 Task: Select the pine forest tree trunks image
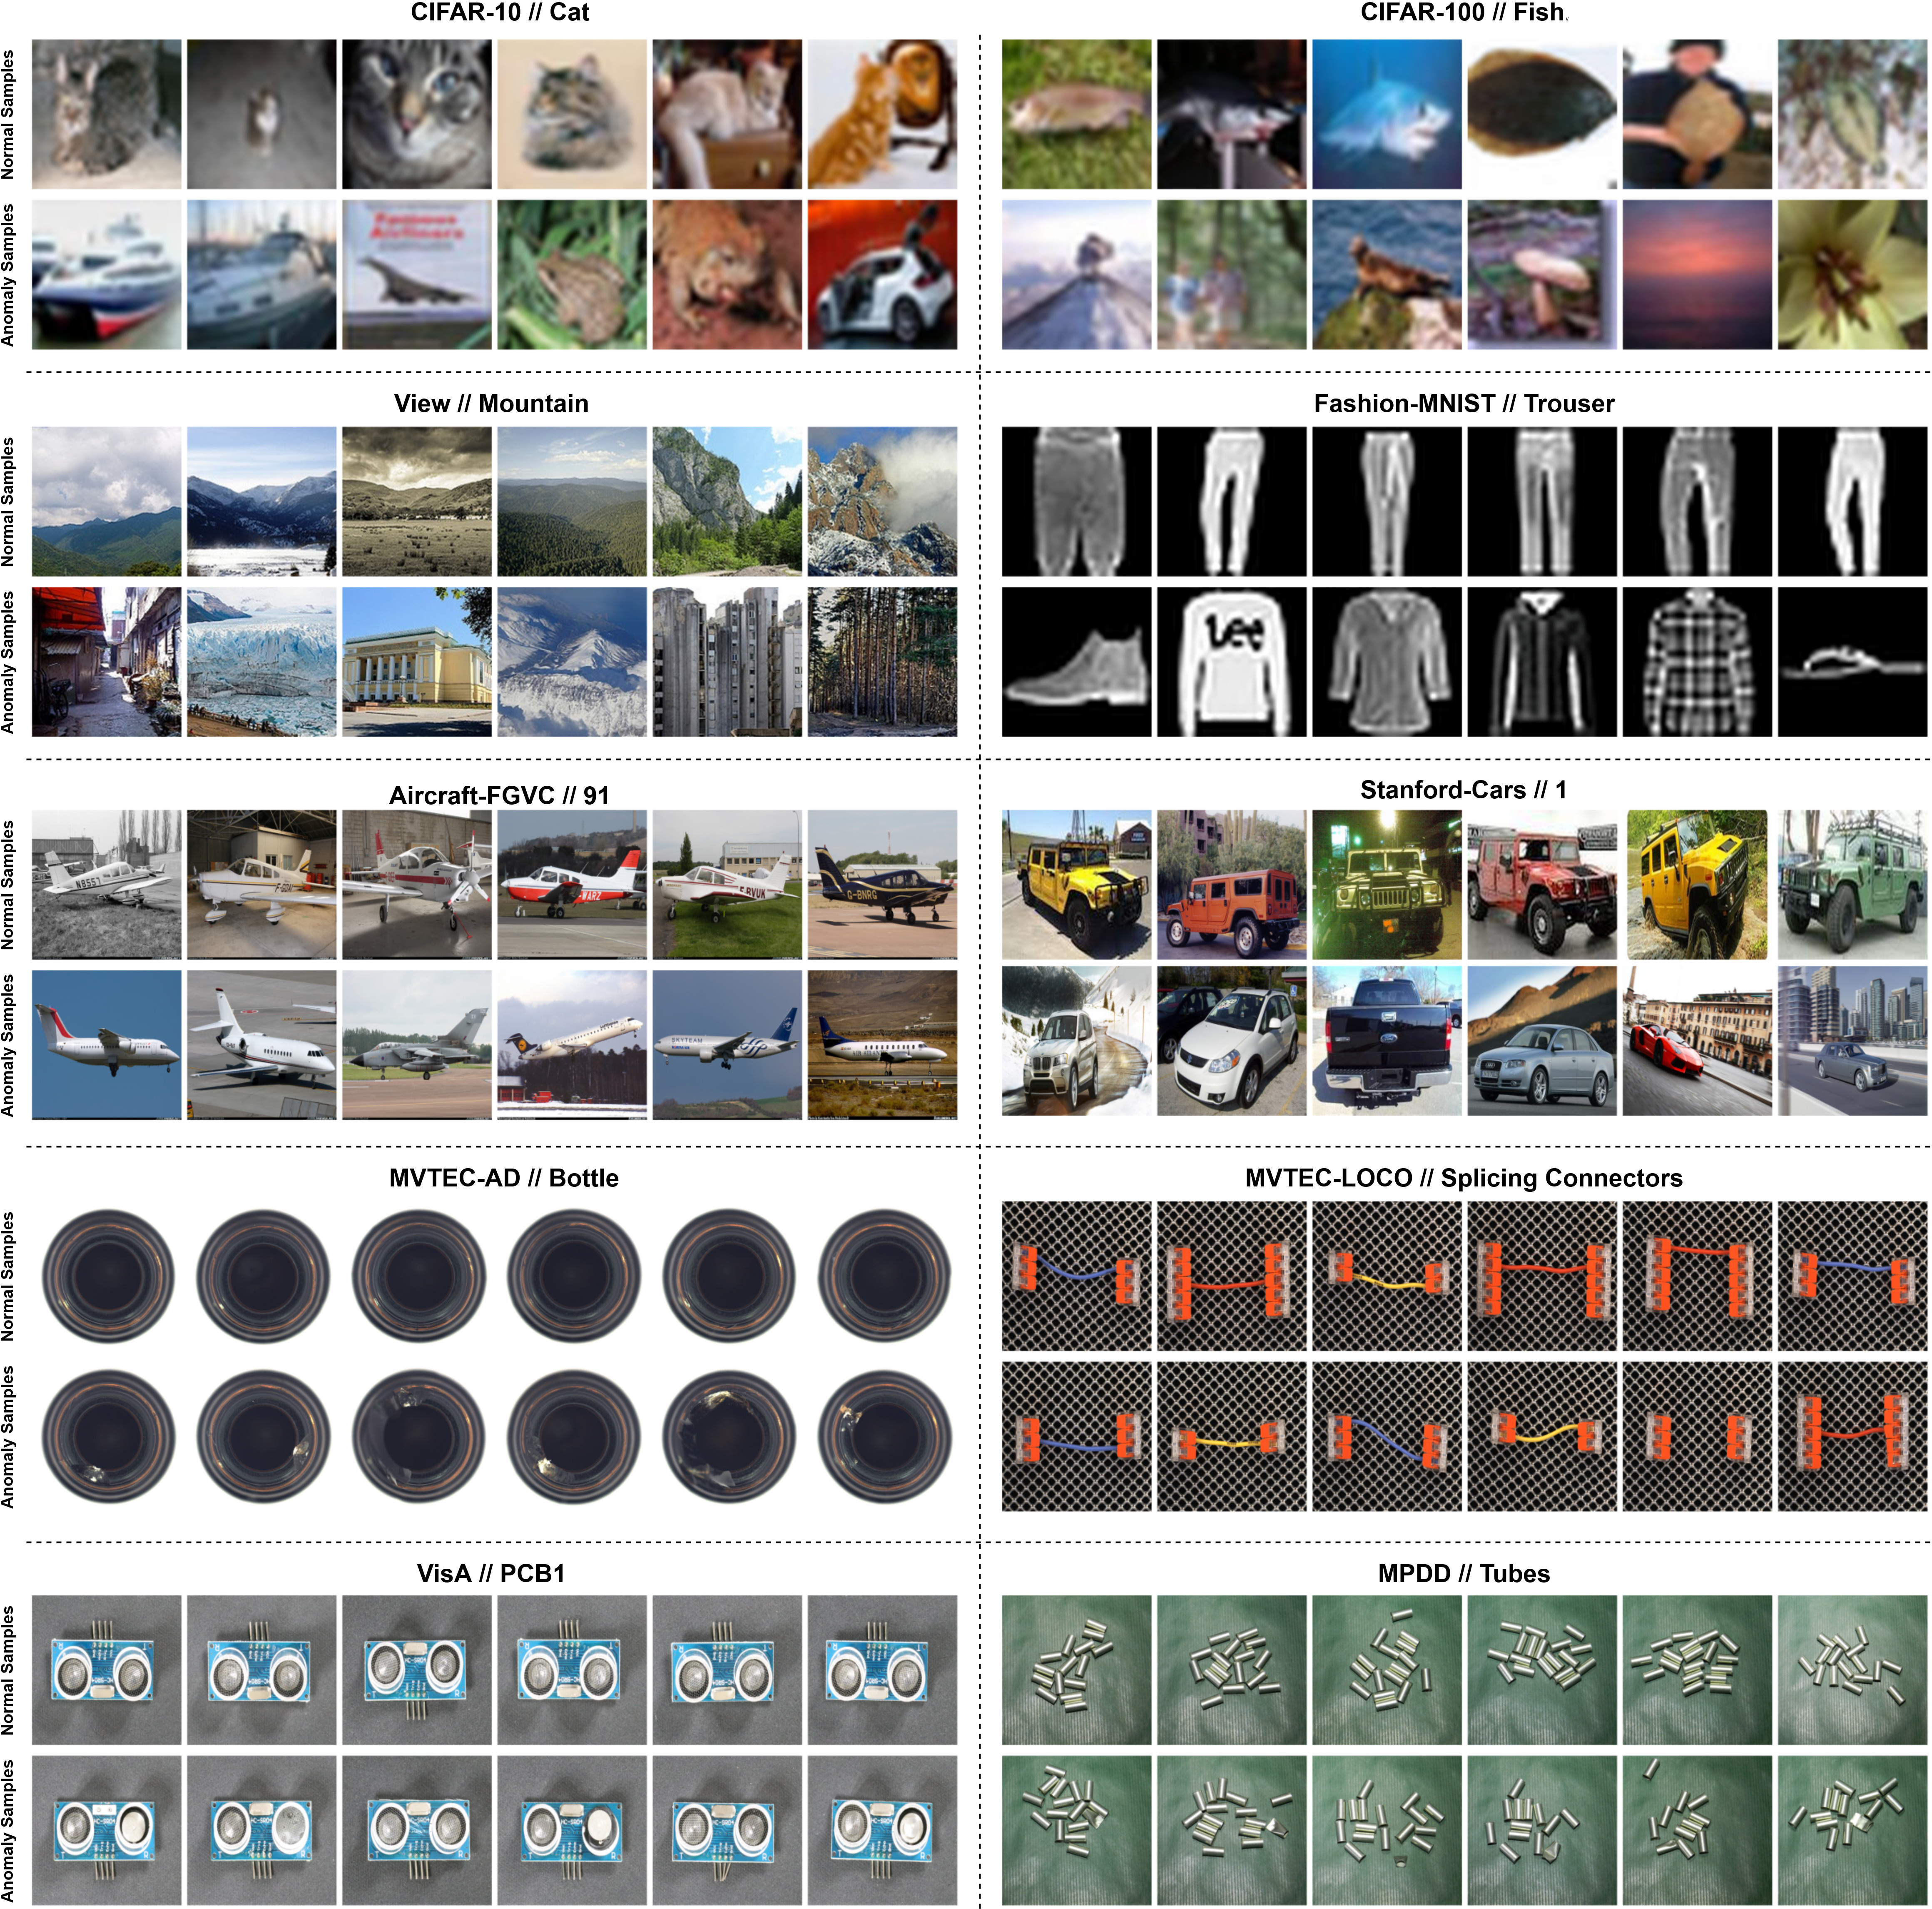tap(882, 662)
